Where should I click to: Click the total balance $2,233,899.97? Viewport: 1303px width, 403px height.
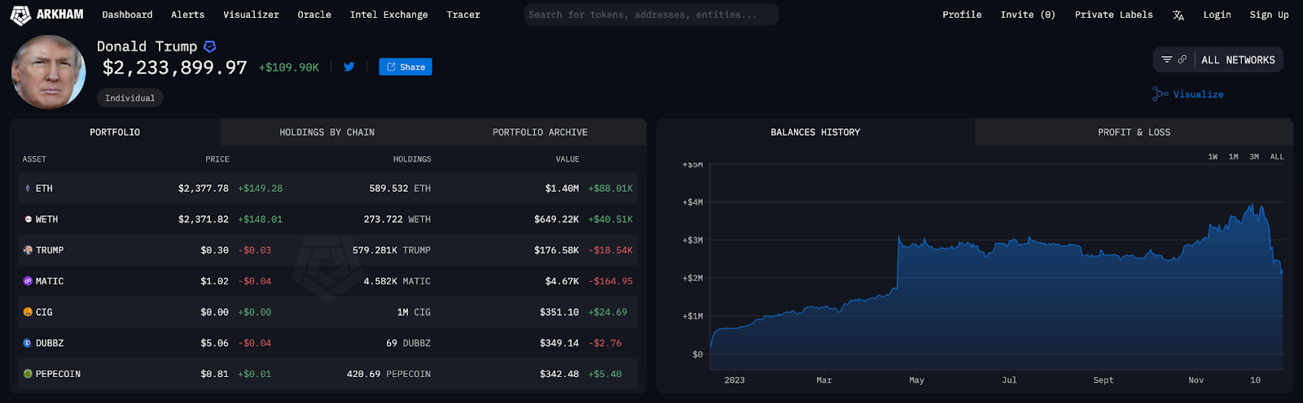(174, 67)
